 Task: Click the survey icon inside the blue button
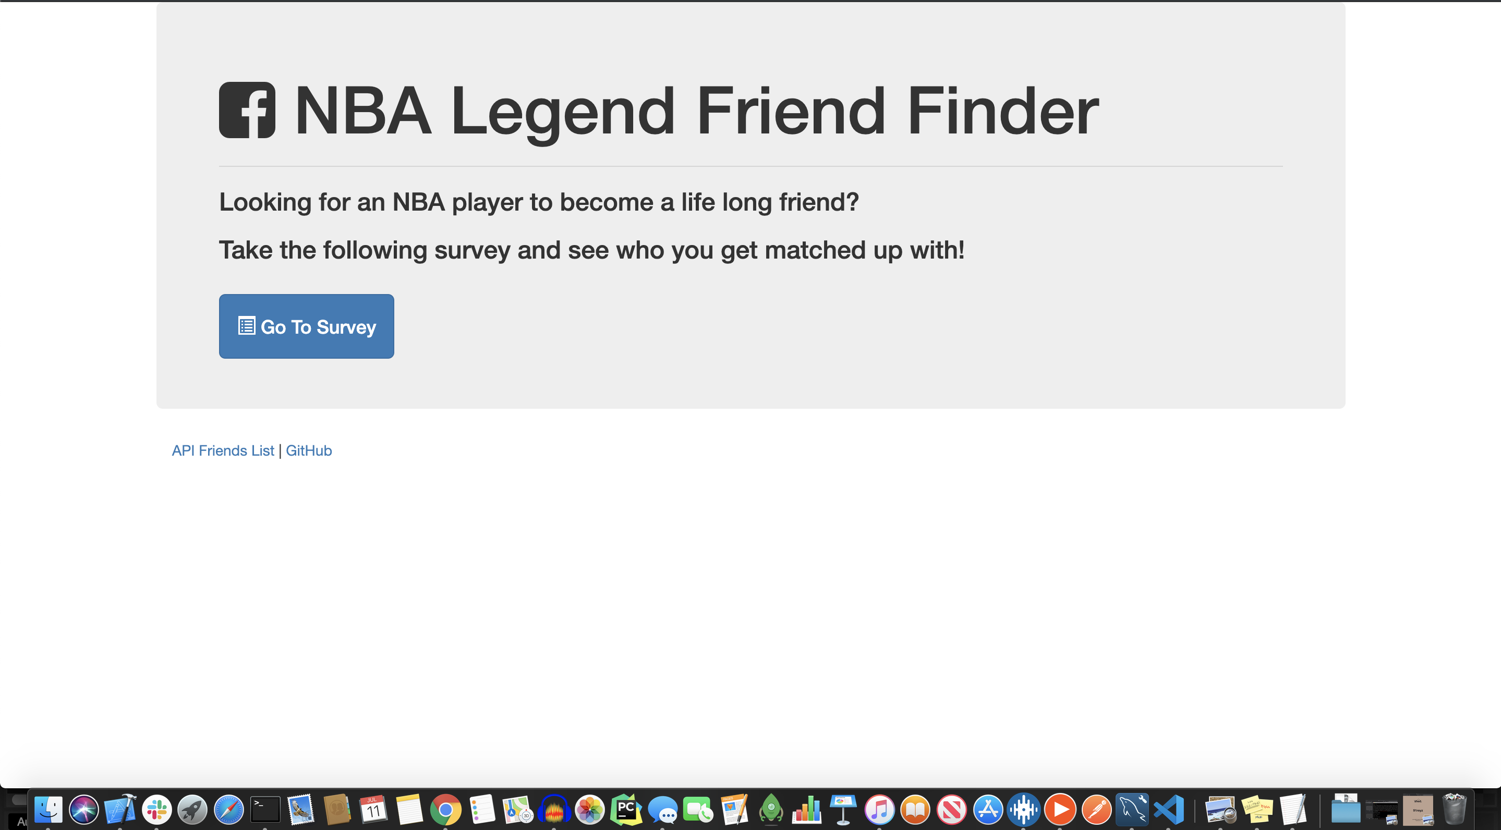[x=247, y=326]
